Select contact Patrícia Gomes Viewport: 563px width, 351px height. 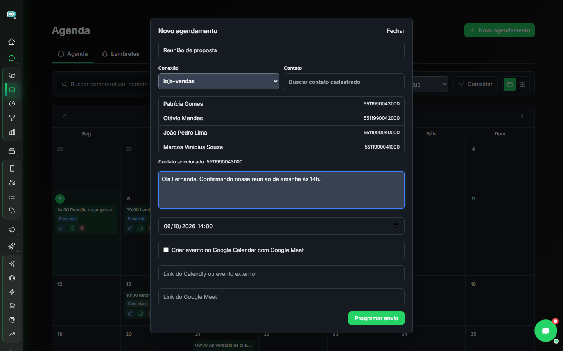(281, 104)
